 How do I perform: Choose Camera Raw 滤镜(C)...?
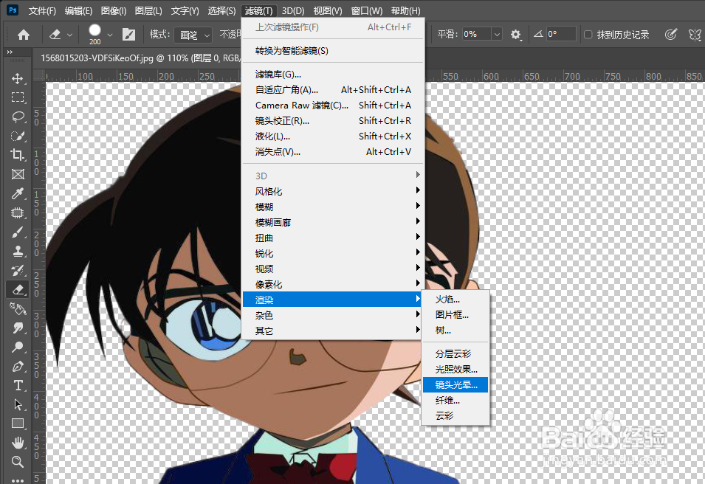tap(333, 106)
